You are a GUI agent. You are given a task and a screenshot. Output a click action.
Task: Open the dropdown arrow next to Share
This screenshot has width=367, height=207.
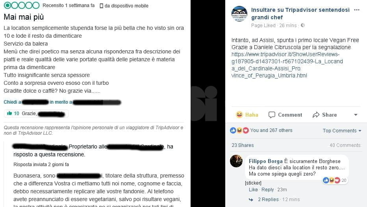point(356,115)
